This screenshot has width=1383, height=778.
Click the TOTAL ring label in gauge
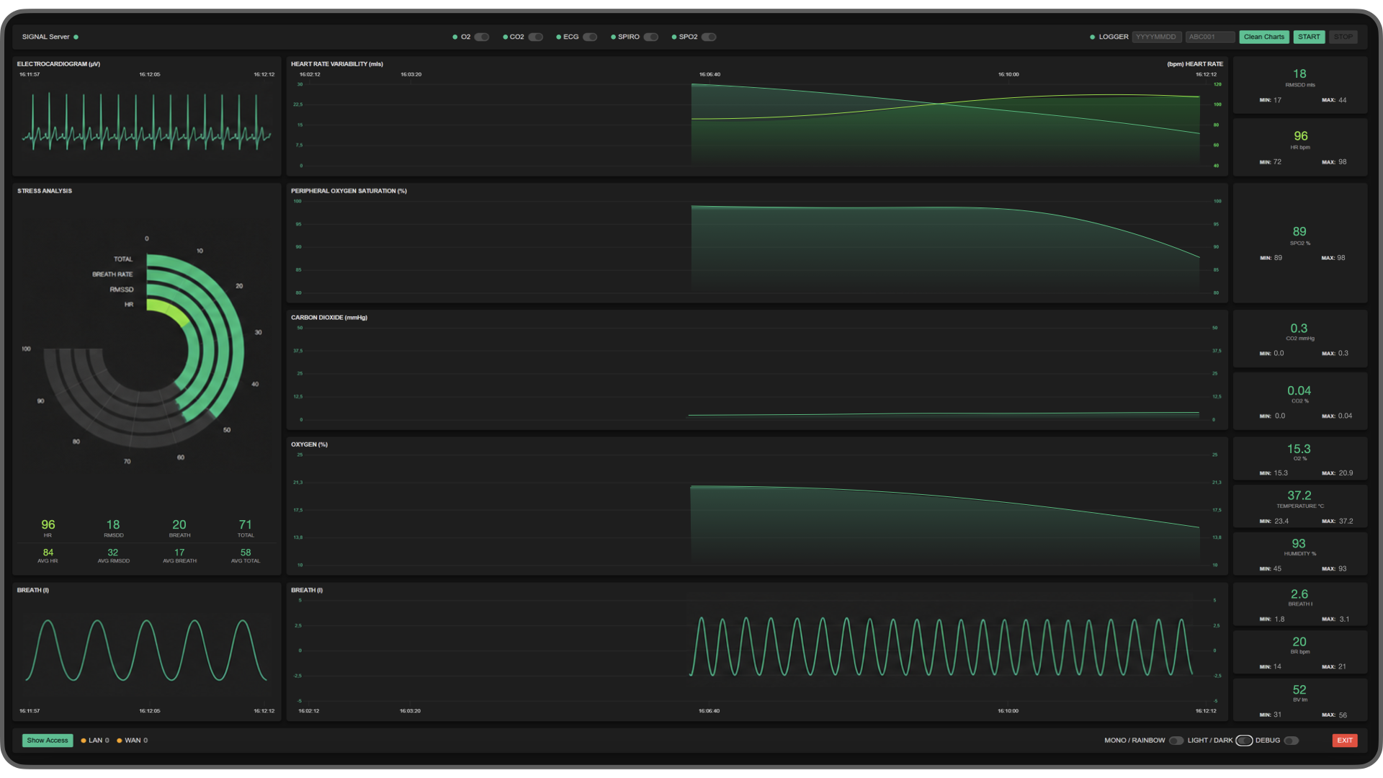tap(123, 259)
